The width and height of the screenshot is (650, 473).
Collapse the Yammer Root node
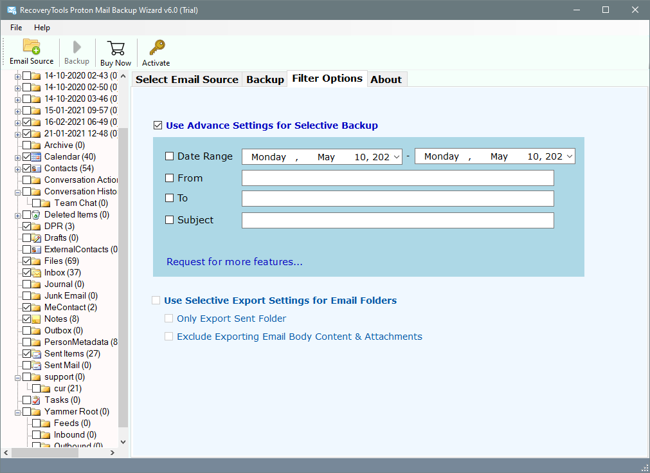point(17,413)
